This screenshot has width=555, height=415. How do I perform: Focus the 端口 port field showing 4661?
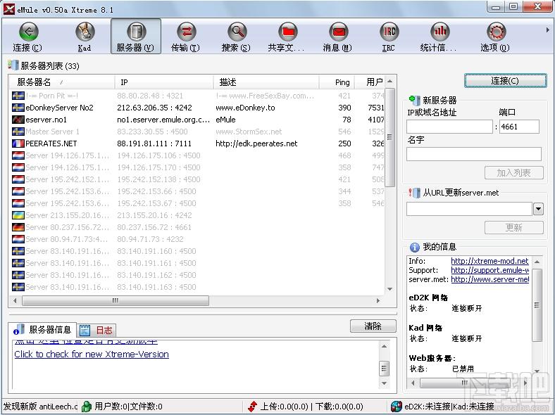519,127
